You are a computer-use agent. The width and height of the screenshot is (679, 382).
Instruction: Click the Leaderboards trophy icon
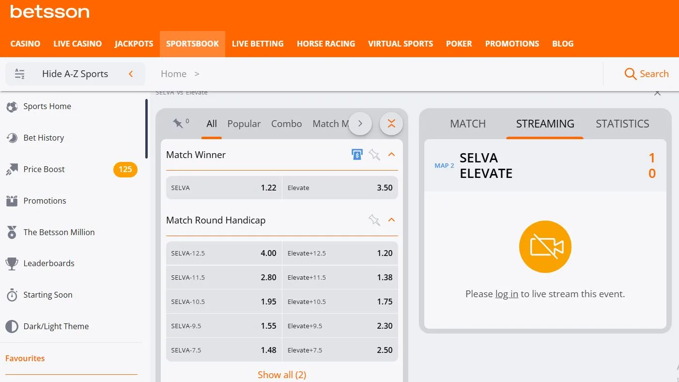12,264
